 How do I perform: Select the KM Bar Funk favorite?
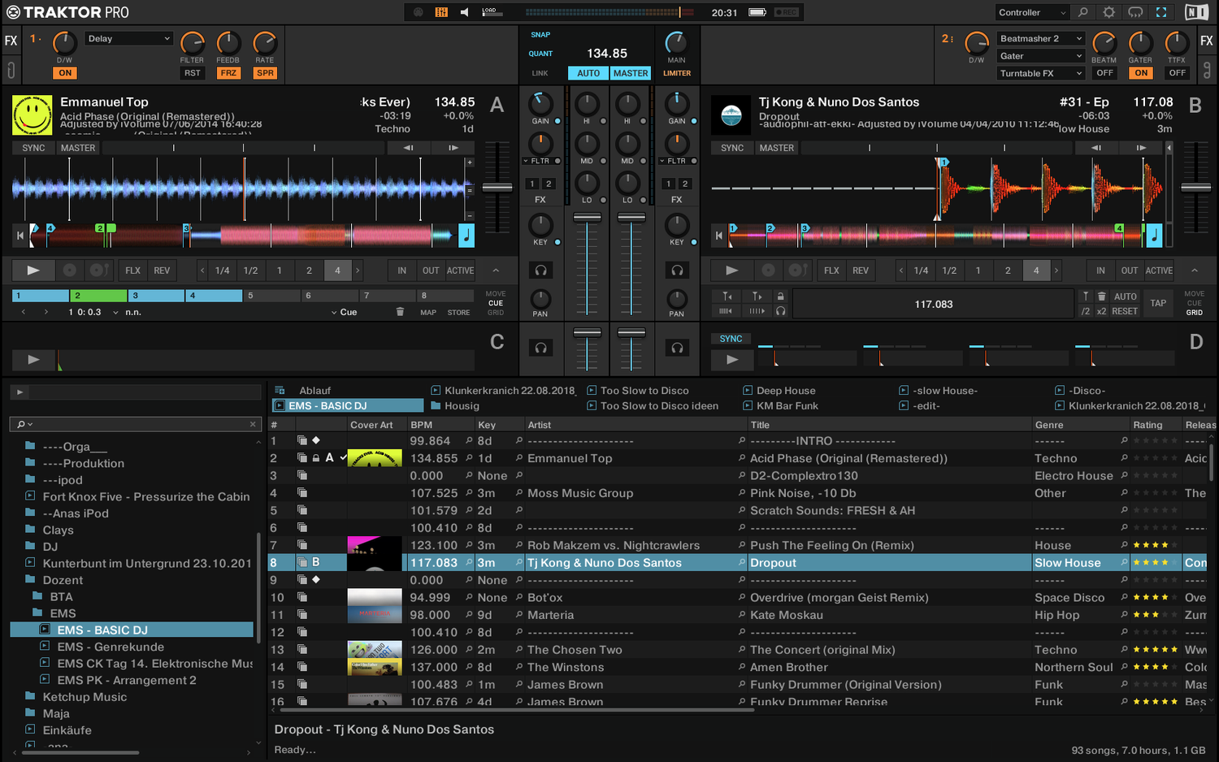(x=781, y=406)
